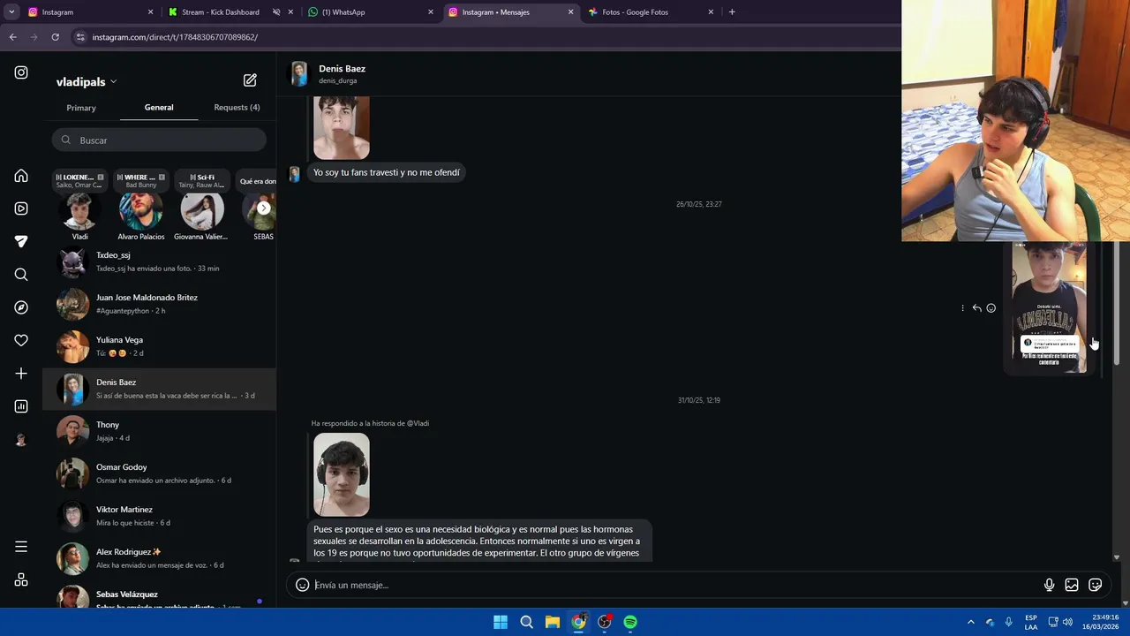Open emoji picker in message box
1130x636 pixels.
pyautogui.click(x=302, y=585)
